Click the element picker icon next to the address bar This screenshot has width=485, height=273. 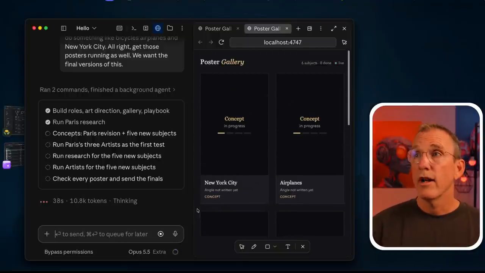tap(344, 42)
